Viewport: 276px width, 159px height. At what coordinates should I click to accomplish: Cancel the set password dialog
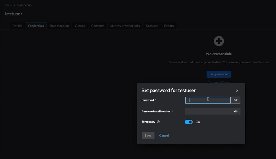click(164, 136)
